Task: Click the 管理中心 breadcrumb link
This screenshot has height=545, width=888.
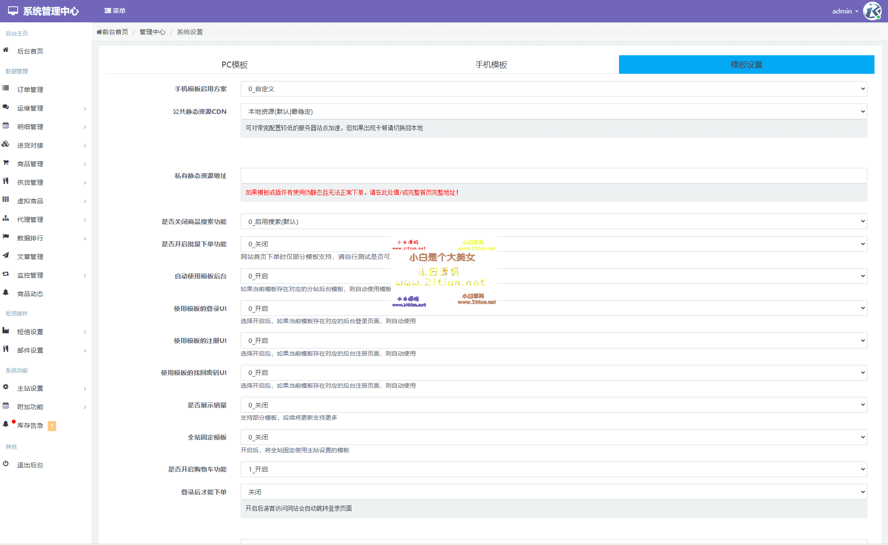Action: [x=152, y=32]
